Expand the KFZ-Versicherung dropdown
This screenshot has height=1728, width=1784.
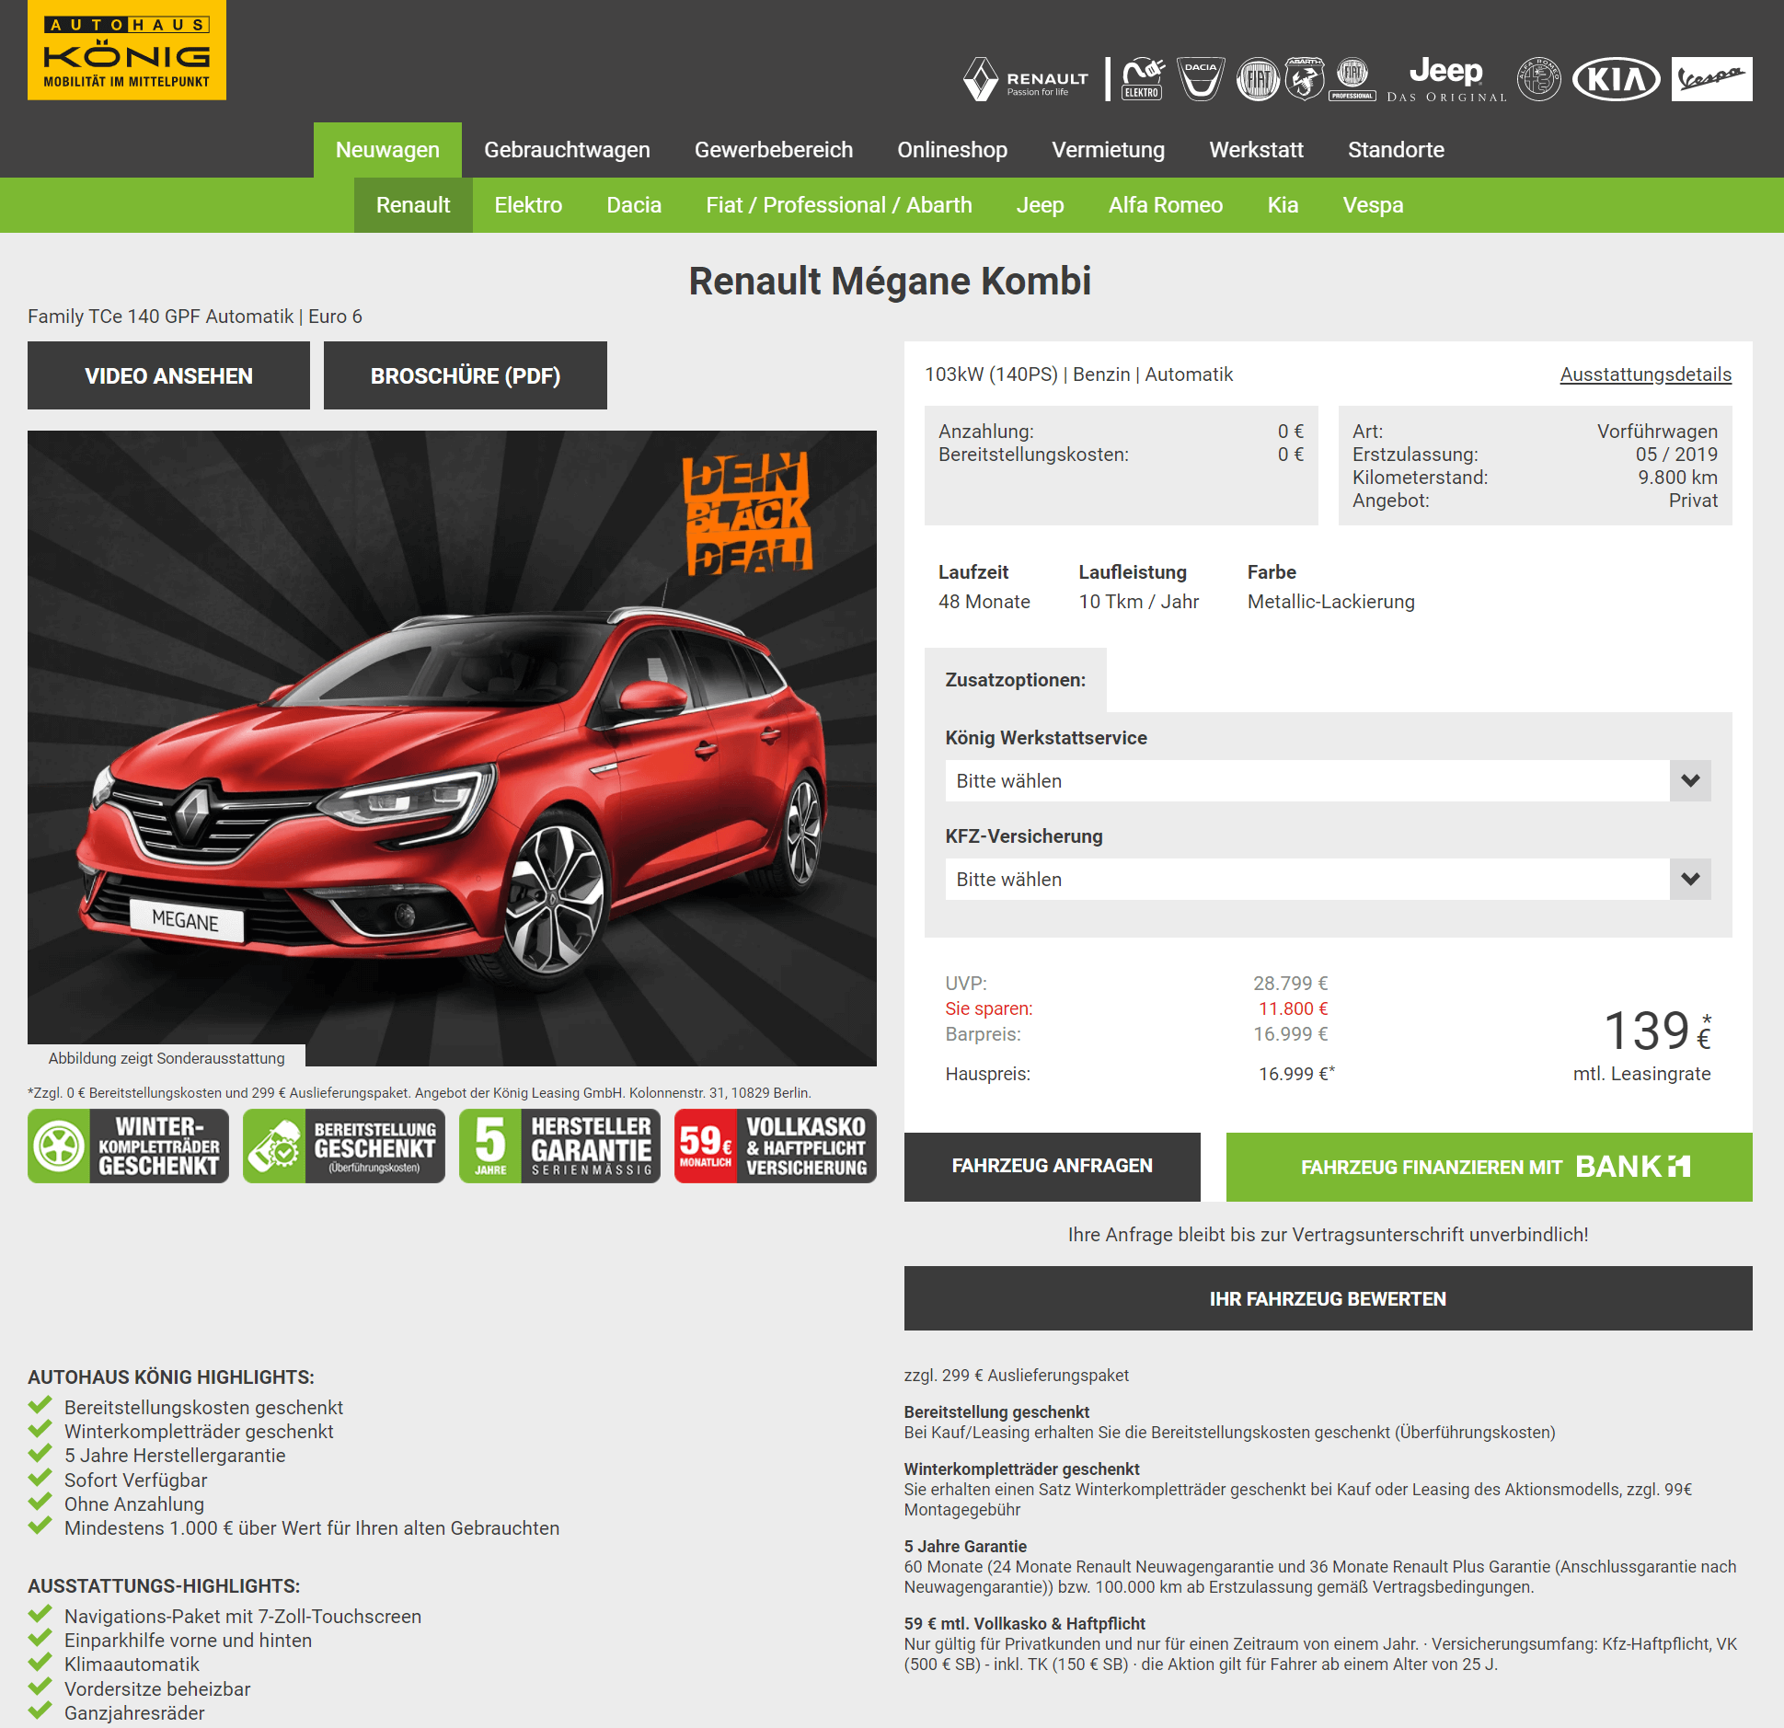coord(1328,879)
